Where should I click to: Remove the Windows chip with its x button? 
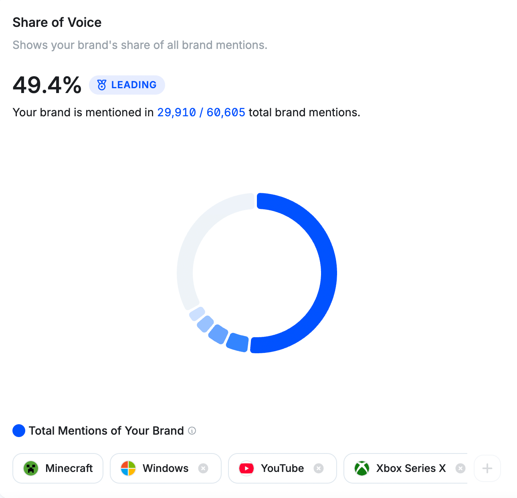click(203, 468)
